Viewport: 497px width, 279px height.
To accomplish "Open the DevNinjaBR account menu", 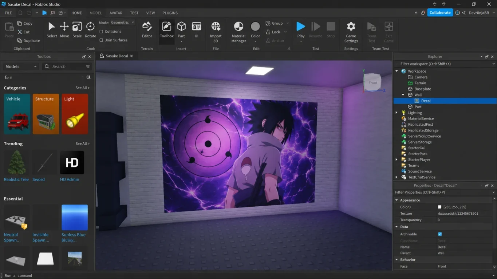I will coord(481,13).
